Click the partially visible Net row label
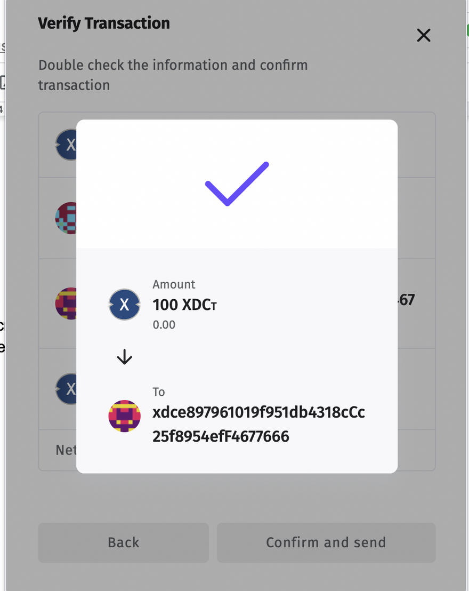The height and width of the screenshot is (591, 469). tap(66, 450)
